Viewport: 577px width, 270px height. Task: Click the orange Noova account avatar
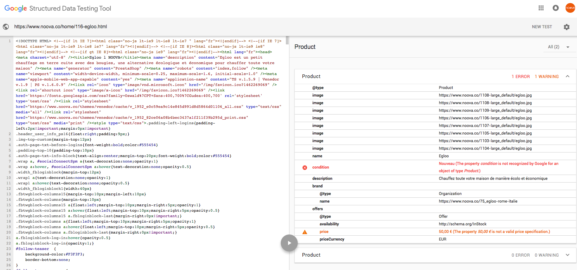(570, 8)
